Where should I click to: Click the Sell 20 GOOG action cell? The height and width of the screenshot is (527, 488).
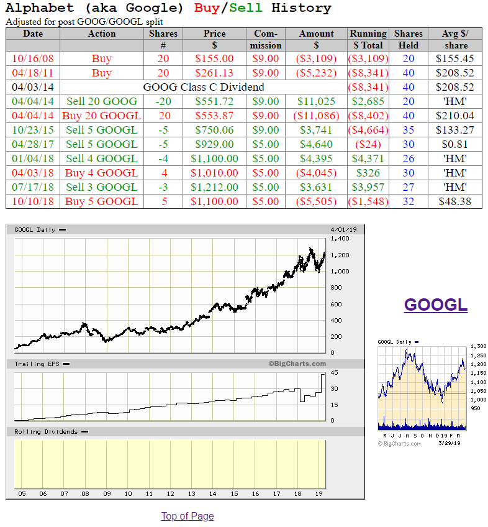[102, 101]
